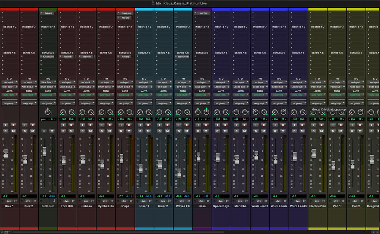Select the CymbalHits track name

pos(106,206)
